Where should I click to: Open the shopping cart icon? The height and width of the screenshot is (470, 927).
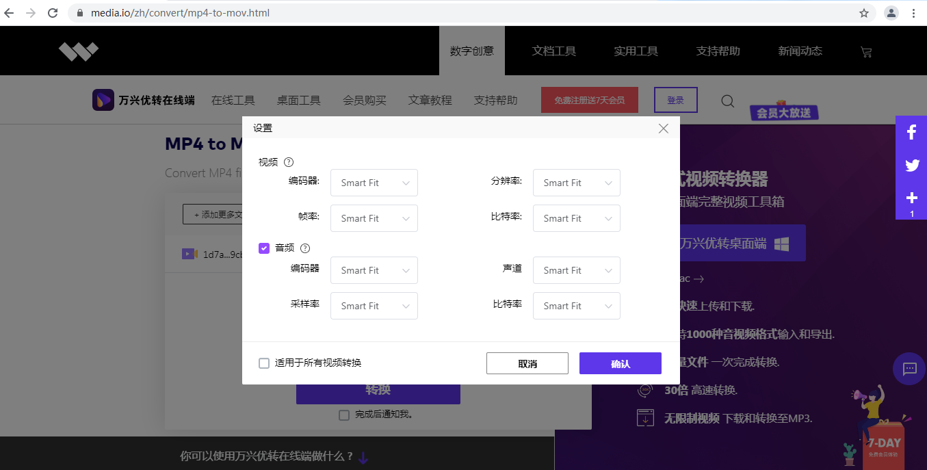[x=866, y=51]
